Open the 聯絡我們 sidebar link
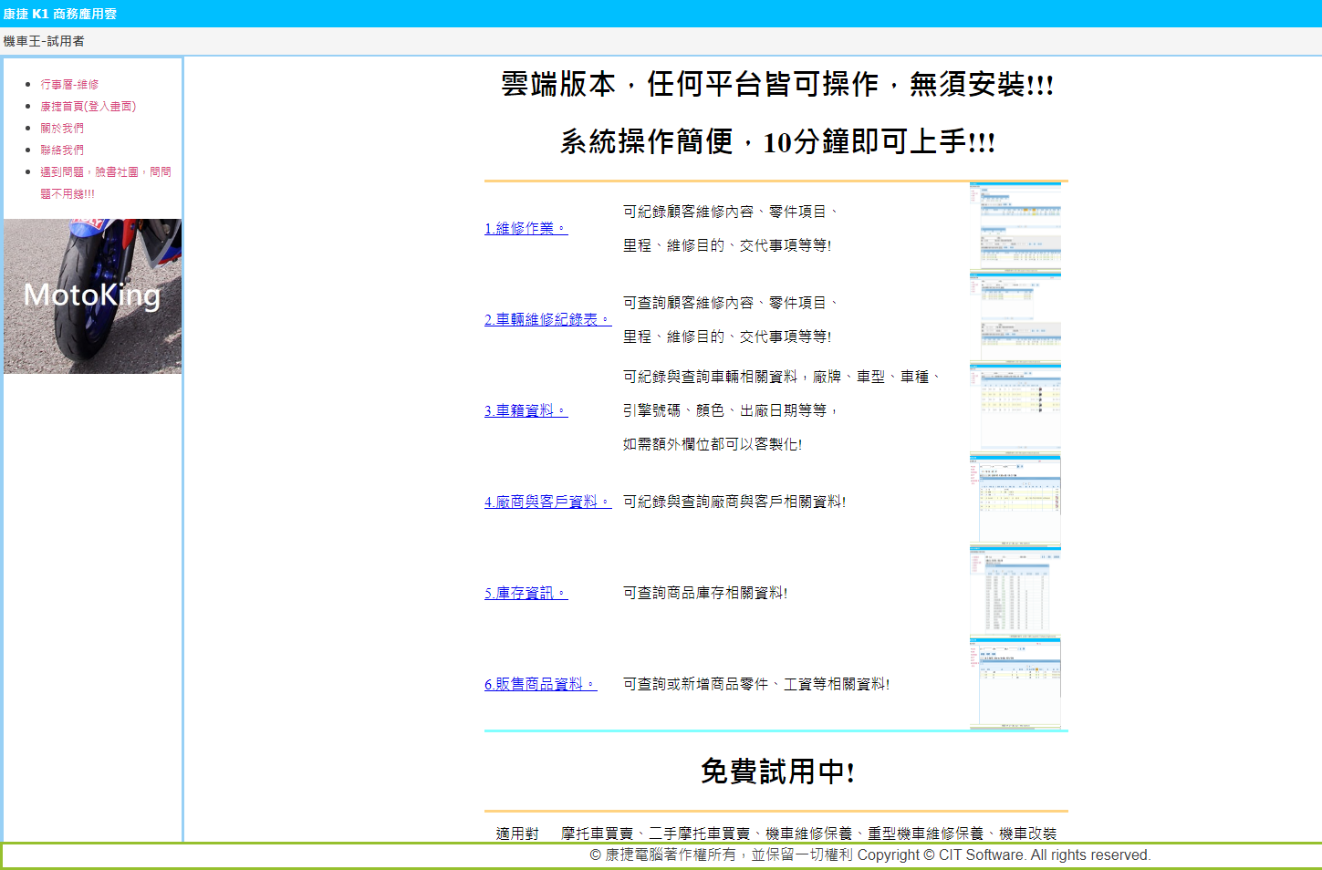This screenshot has height=870, width=1322. 62,150
